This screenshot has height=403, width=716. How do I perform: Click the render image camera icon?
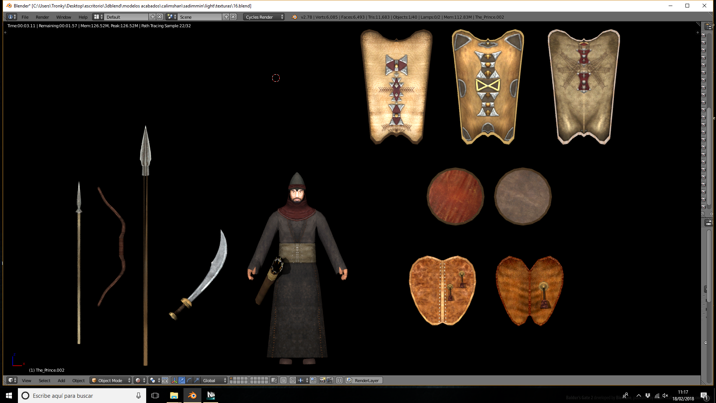(x=323, y=380)
